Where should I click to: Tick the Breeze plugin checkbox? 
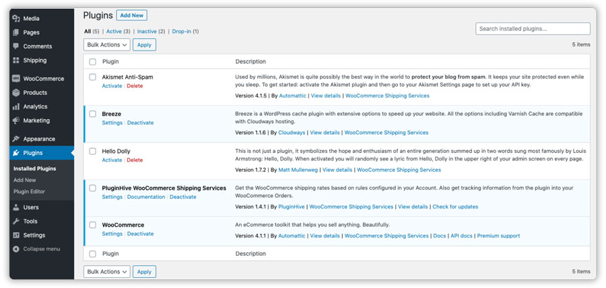93,114
